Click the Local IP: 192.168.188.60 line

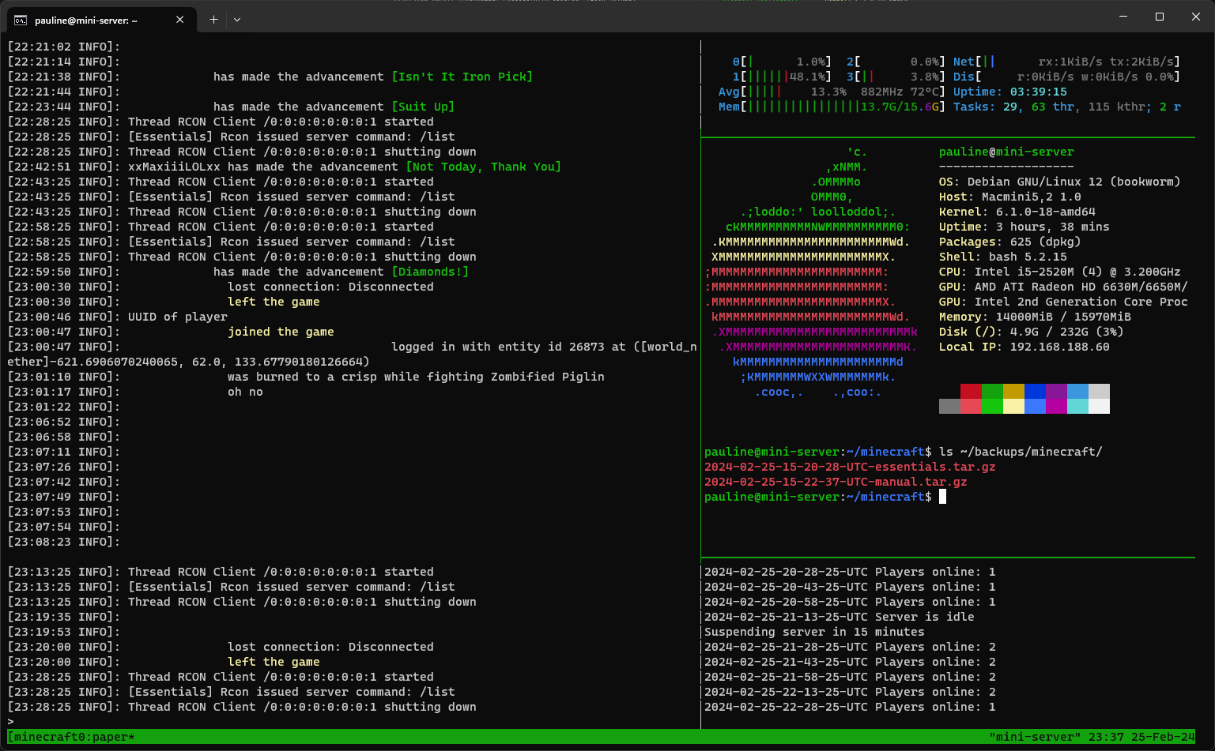click(1024, 347)
